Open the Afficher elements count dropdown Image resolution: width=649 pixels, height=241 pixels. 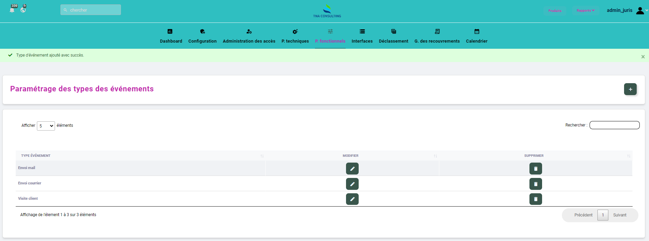(46, 126)
